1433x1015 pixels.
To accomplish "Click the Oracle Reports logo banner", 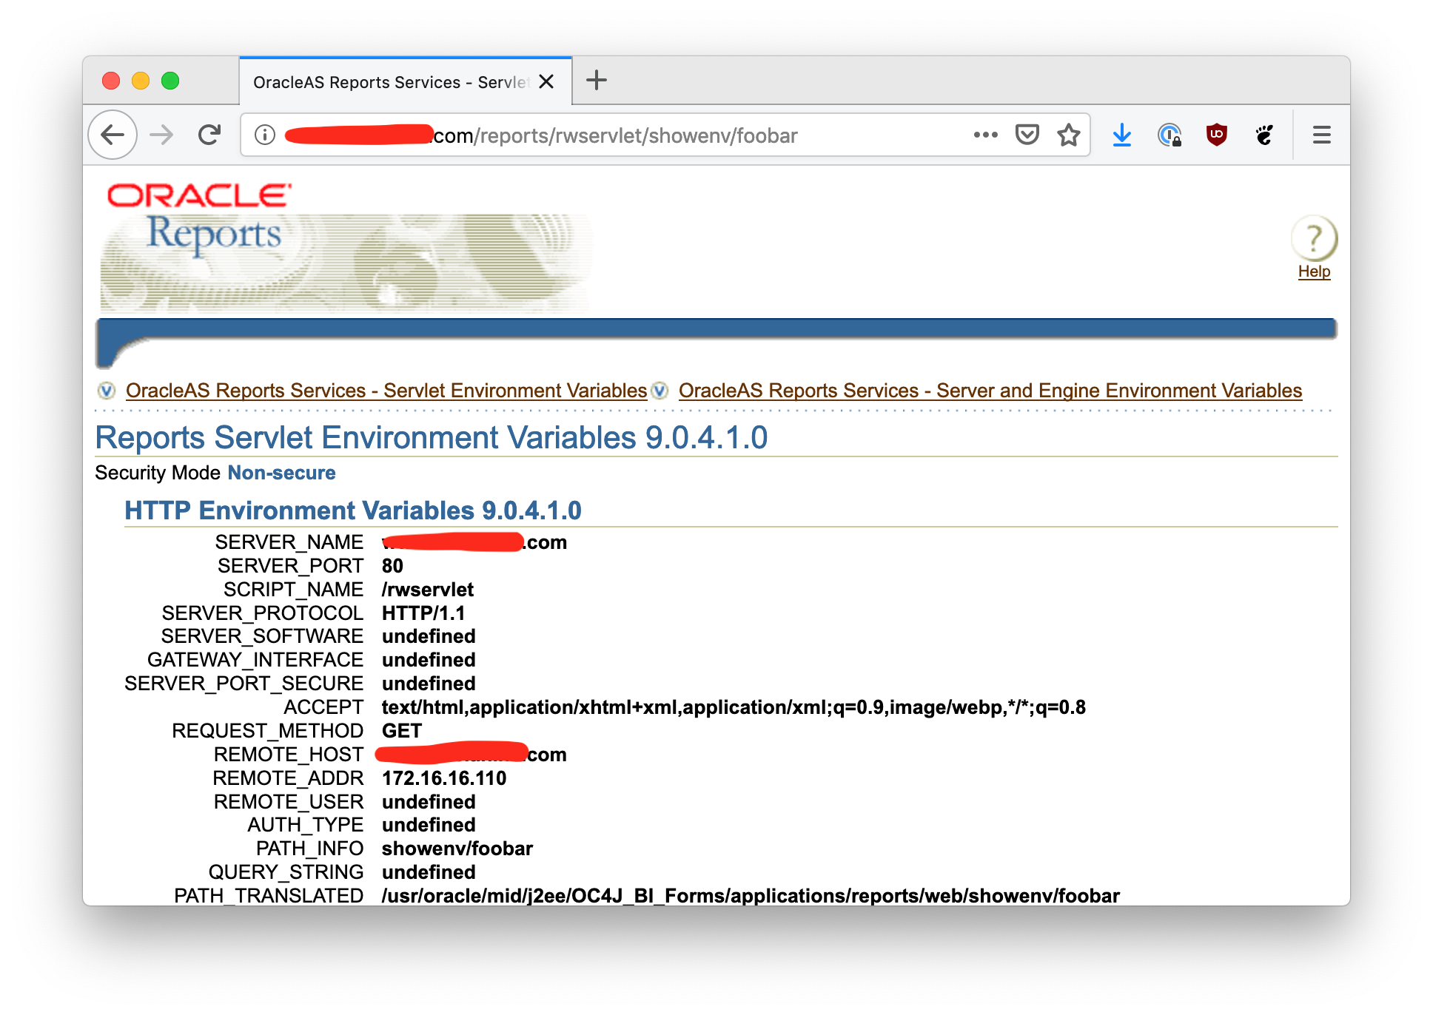I will pos(346,246).
